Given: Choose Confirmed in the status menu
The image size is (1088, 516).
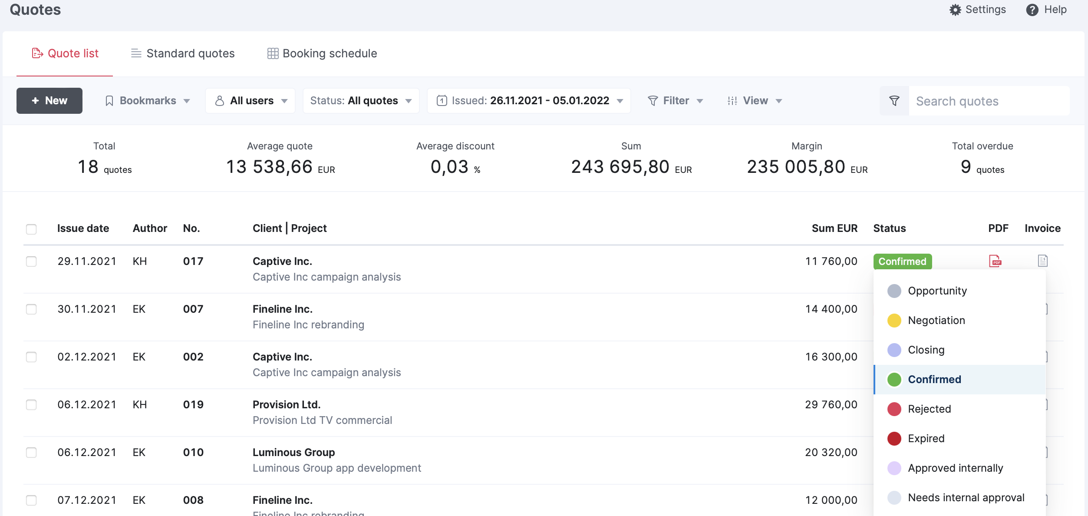Looking at the screenshot, I should (959, 380).
